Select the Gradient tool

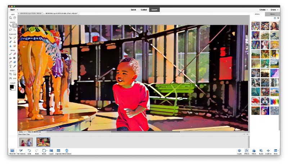(x=14, y=58)
